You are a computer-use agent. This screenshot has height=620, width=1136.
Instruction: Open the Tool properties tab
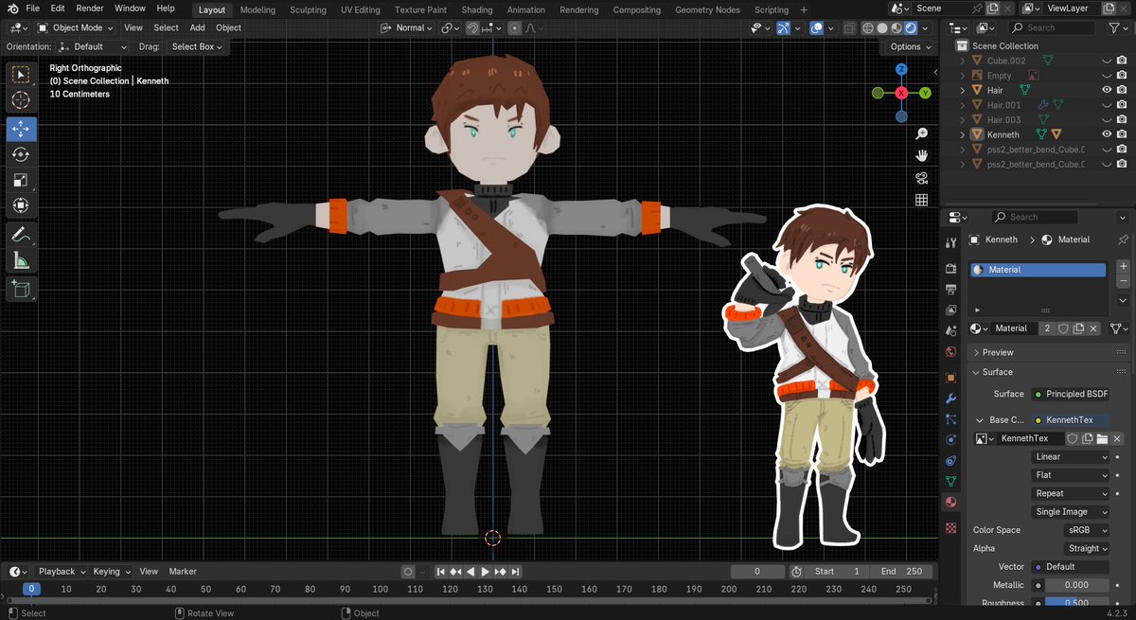point(951,243)
